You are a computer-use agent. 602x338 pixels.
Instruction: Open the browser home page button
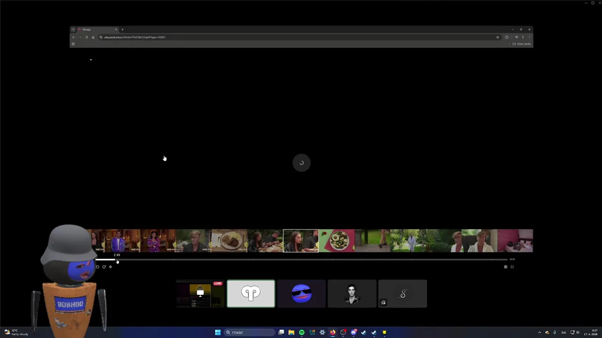click(x=93, y=37)
